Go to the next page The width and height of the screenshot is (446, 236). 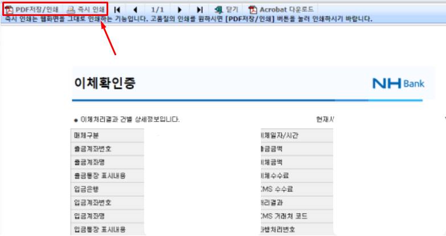[x=179, y=10]
